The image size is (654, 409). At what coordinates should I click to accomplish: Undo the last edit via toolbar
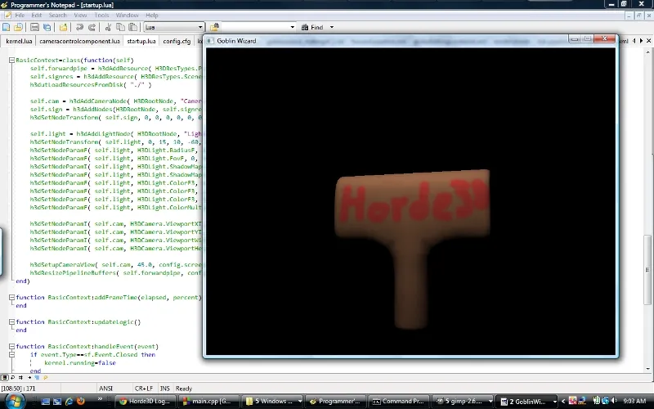pyautogui.click(x=79, y=27)
